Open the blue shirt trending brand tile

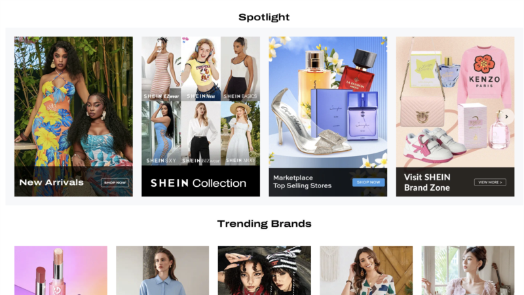click(x=162, y=270)
